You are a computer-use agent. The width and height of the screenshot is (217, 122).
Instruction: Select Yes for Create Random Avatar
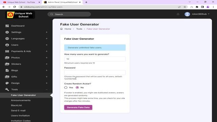[x=66, y=87]
